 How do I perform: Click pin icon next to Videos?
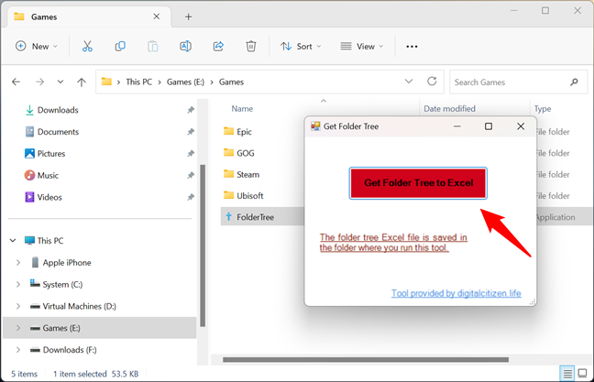(x=191, y=197)
